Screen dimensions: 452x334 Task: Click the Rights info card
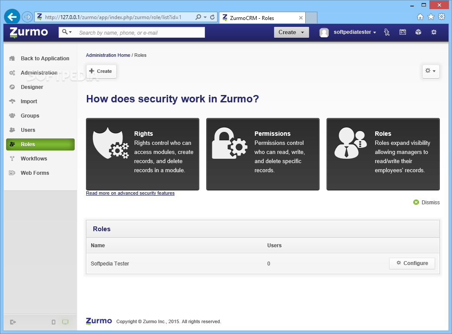(142, 154)
